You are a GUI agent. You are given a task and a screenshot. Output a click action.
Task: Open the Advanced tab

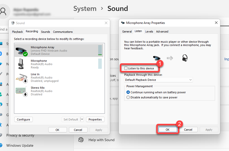tap(162, 32)
